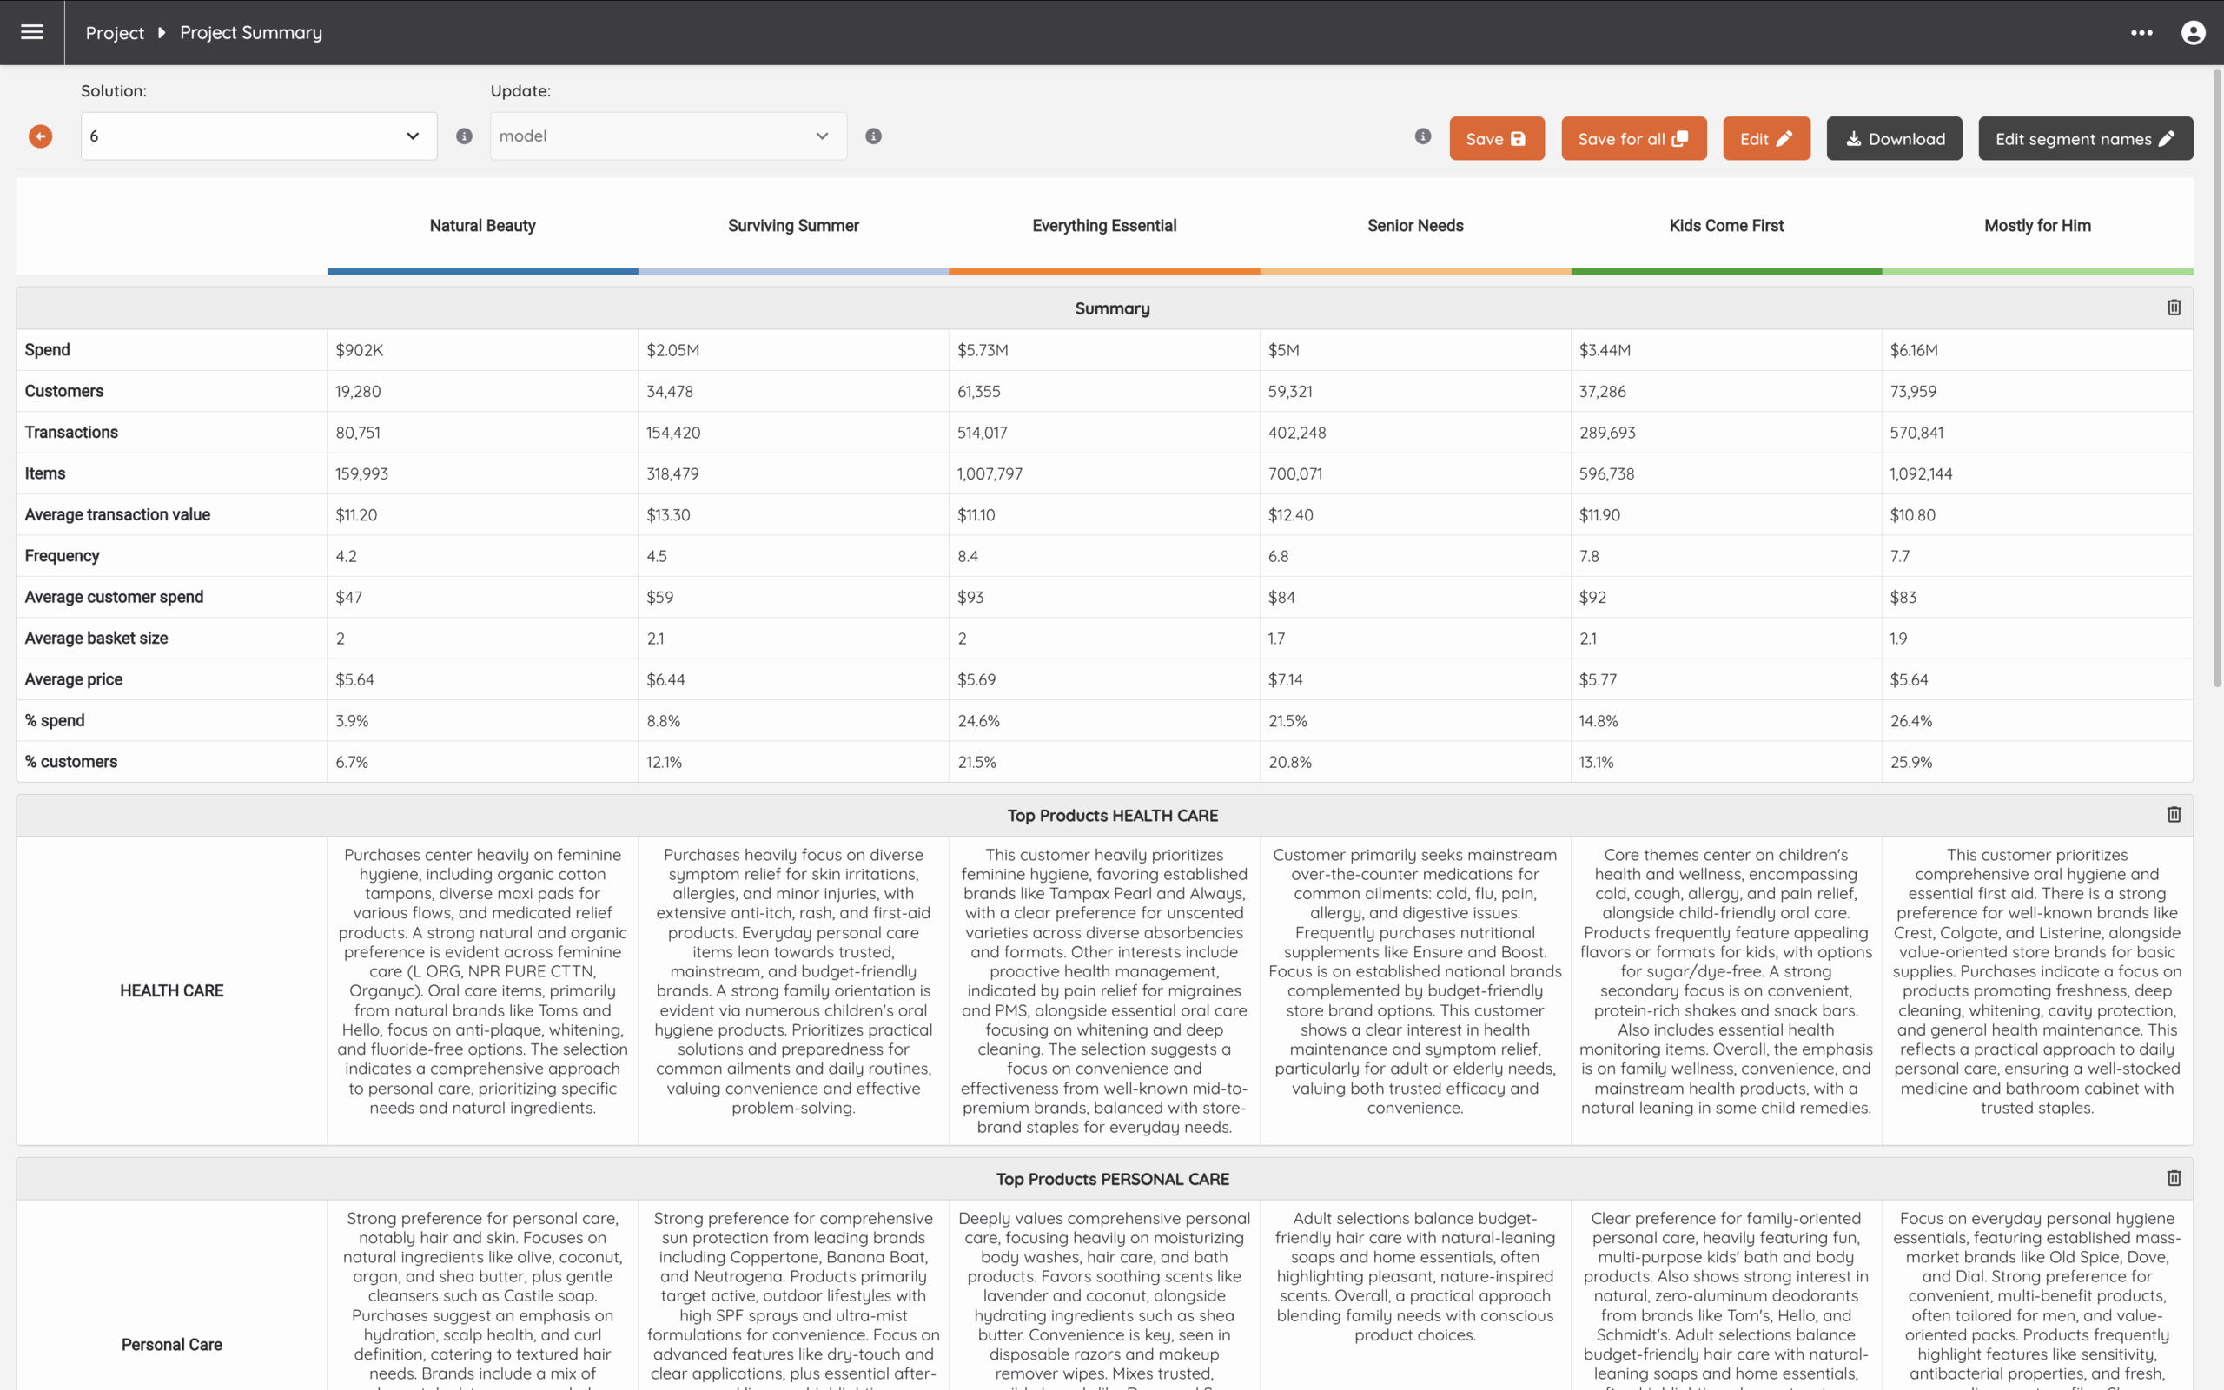Click the 12.1% customers share cell
The width and height of the screenshot is (2224, 1390).
click(x=793, y=761)
